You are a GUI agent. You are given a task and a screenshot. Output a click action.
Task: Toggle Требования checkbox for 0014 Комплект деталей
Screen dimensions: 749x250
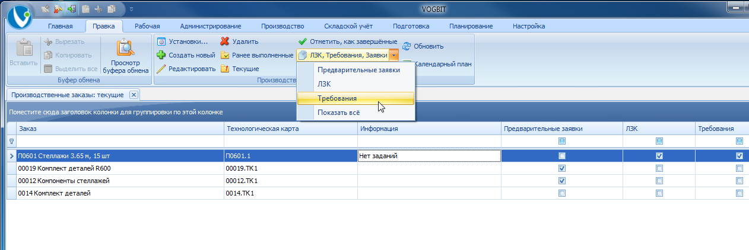point(739,193)
